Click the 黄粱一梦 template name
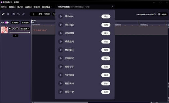This screenshot has width=169, height=103. coord(69,92)
